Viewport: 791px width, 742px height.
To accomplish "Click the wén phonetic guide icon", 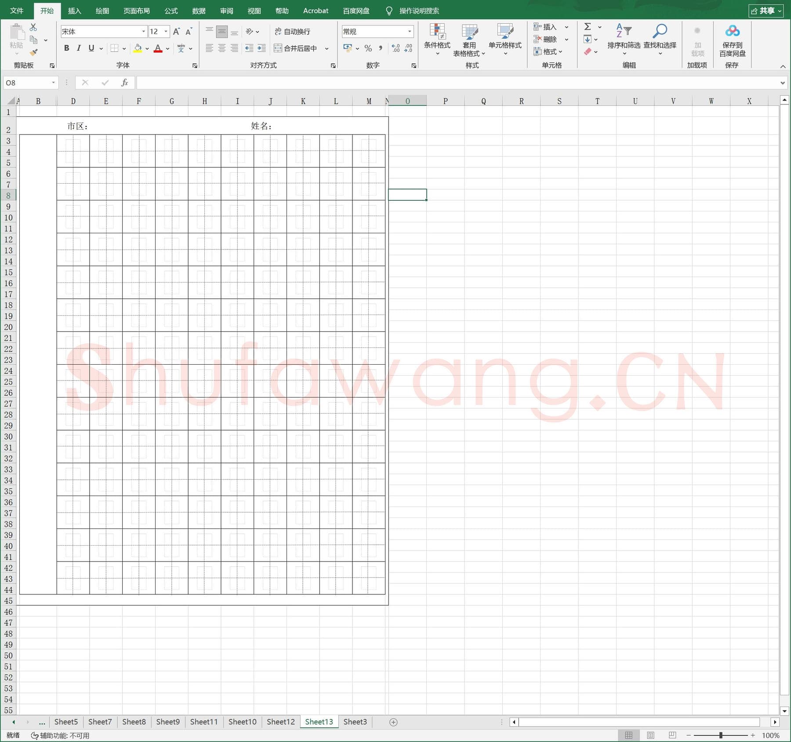I will click(181, 48).
